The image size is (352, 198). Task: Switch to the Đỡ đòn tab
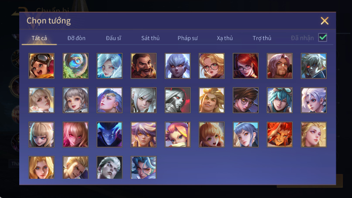coord(76,38)
